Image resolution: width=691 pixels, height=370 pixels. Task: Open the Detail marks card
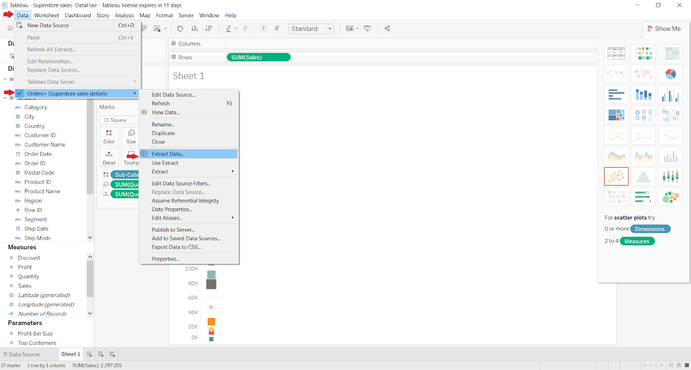click(109, 157)
